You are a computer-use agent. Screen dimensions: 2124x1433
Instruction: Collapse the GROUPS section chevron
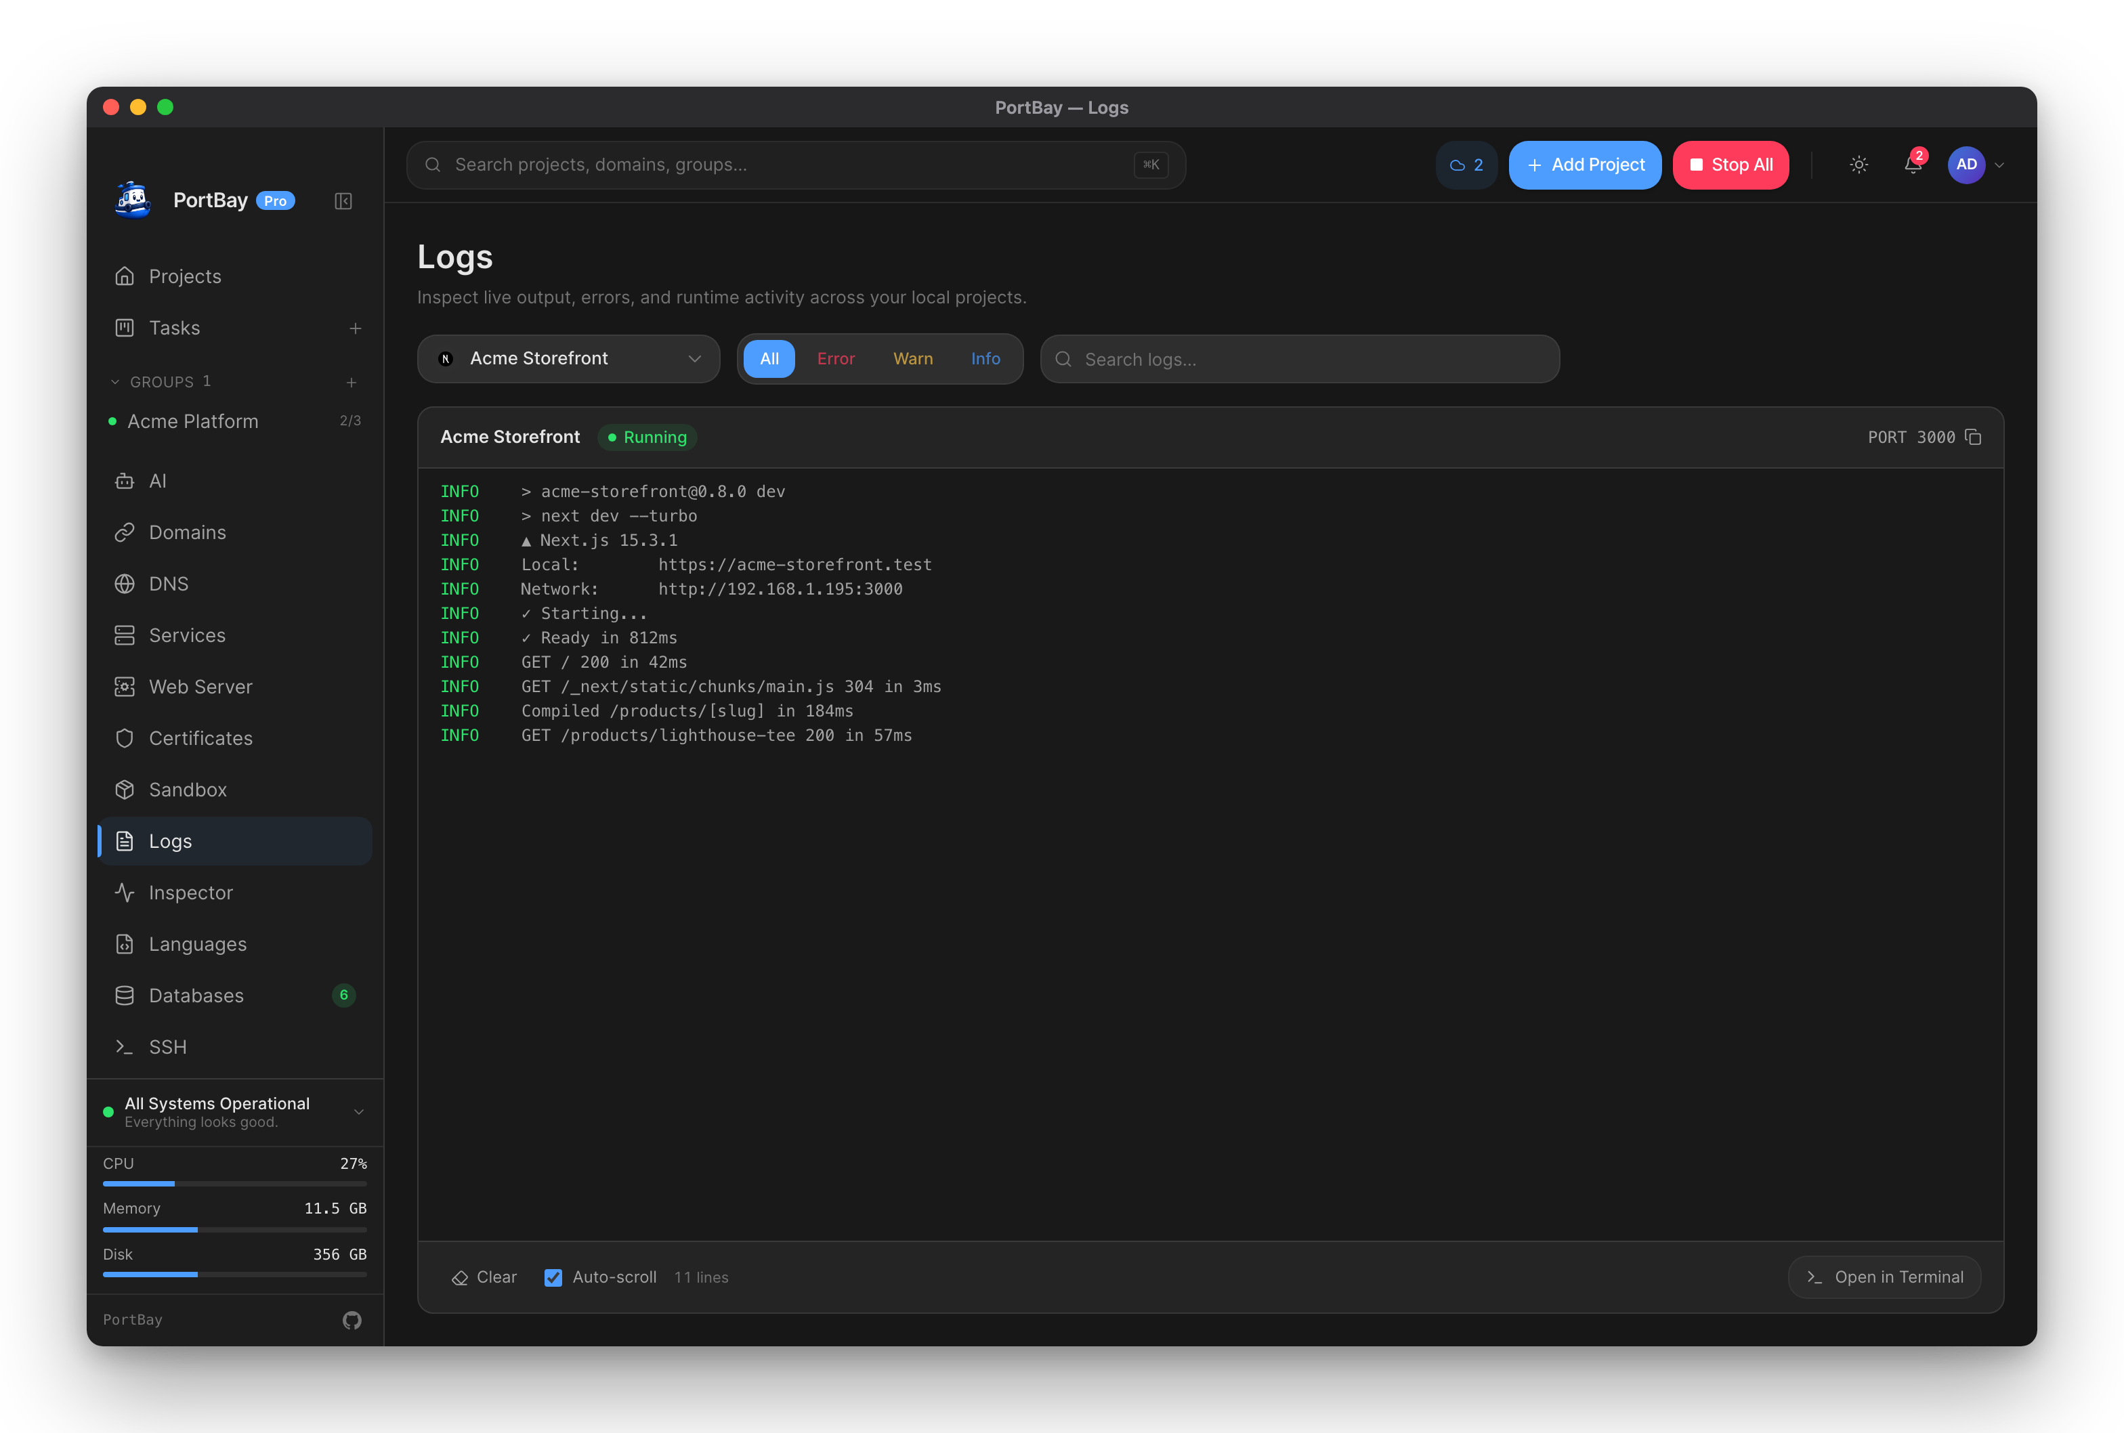[x=115, y=382]
